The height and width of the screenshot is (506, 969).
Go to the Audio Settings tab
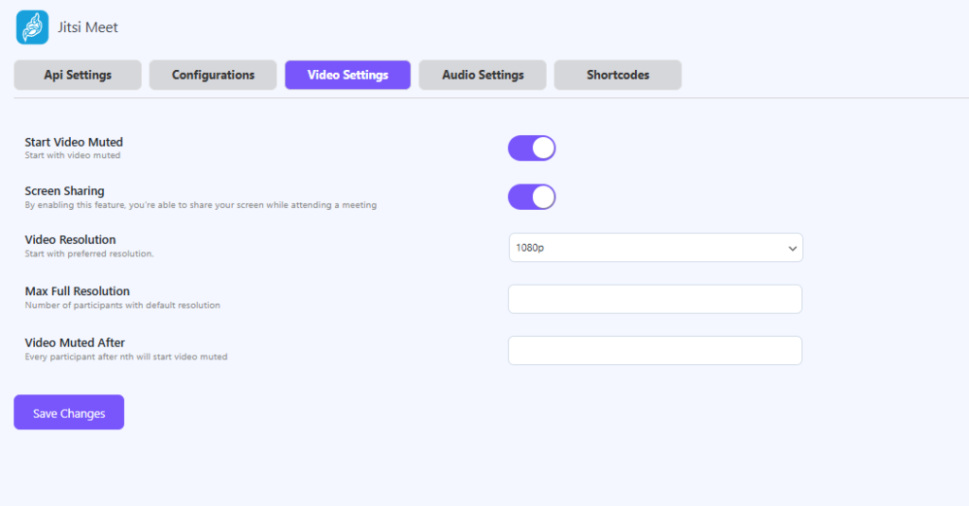pyautogui.click(x=483, y=75)
